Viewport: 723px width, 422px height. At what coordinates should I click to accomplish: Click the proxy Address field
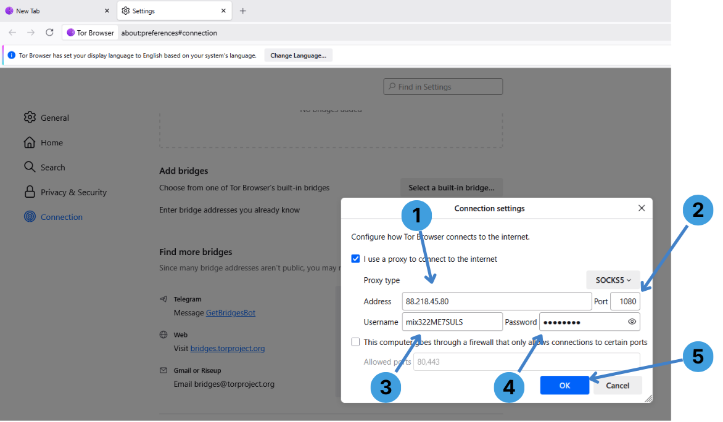tap(497, 301)
